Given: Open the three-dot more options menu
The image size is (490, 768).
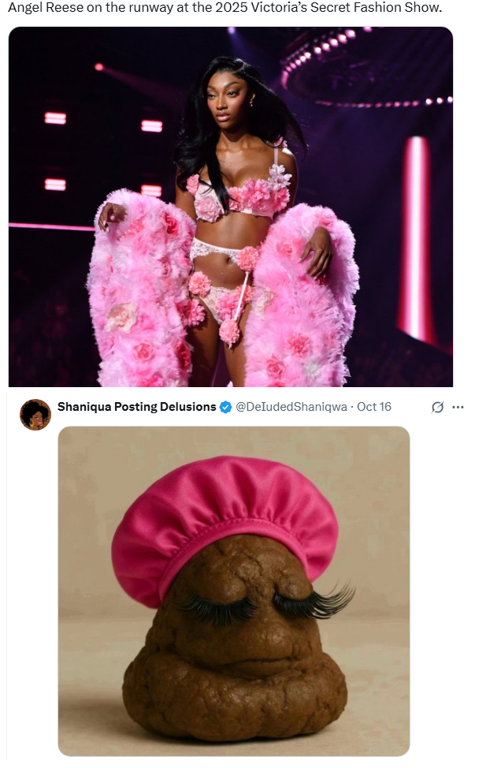Looking at the screenshot, I should click(x=458, y=407).
